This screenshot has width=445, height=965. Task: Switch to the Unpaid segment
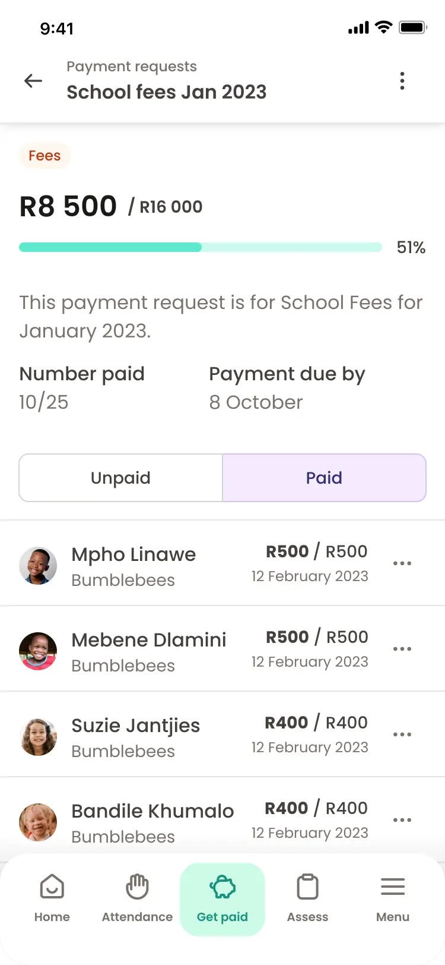(121, 478)
